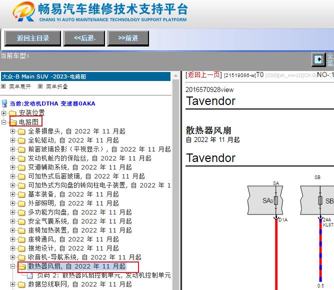Expand the 接地设计 node
The width and height of the screenshot is (334, 290).
[x=13, y=248]
